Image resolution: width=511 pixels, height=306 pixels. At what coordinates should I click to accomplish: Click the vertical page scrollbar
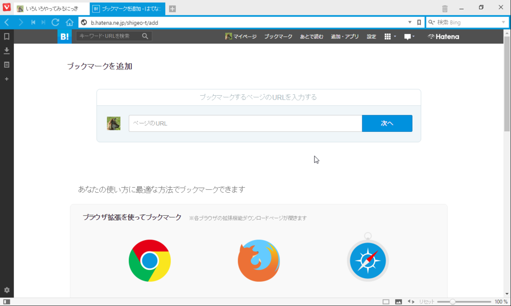(x=507, y=84)
